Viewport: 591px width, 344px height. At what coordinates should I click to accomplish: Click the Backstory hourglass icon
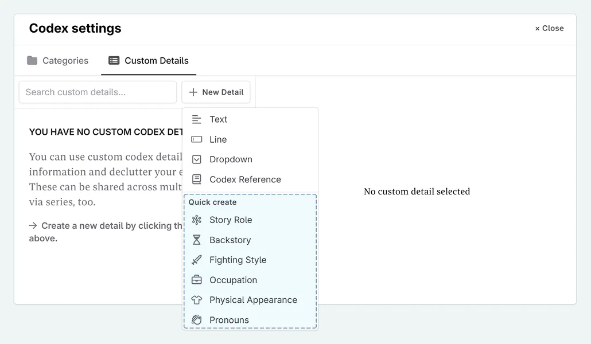(x=197, y=240)
